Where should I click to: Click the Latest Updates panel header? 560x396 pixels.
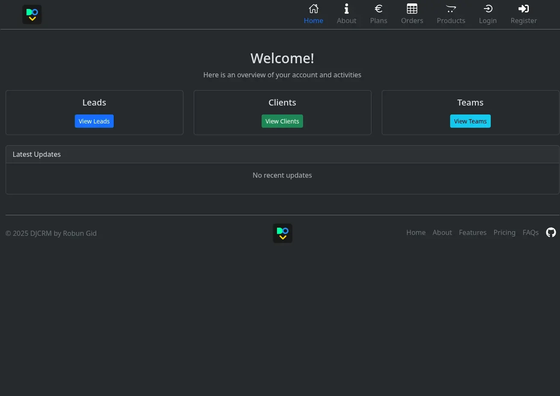(282, 154)
